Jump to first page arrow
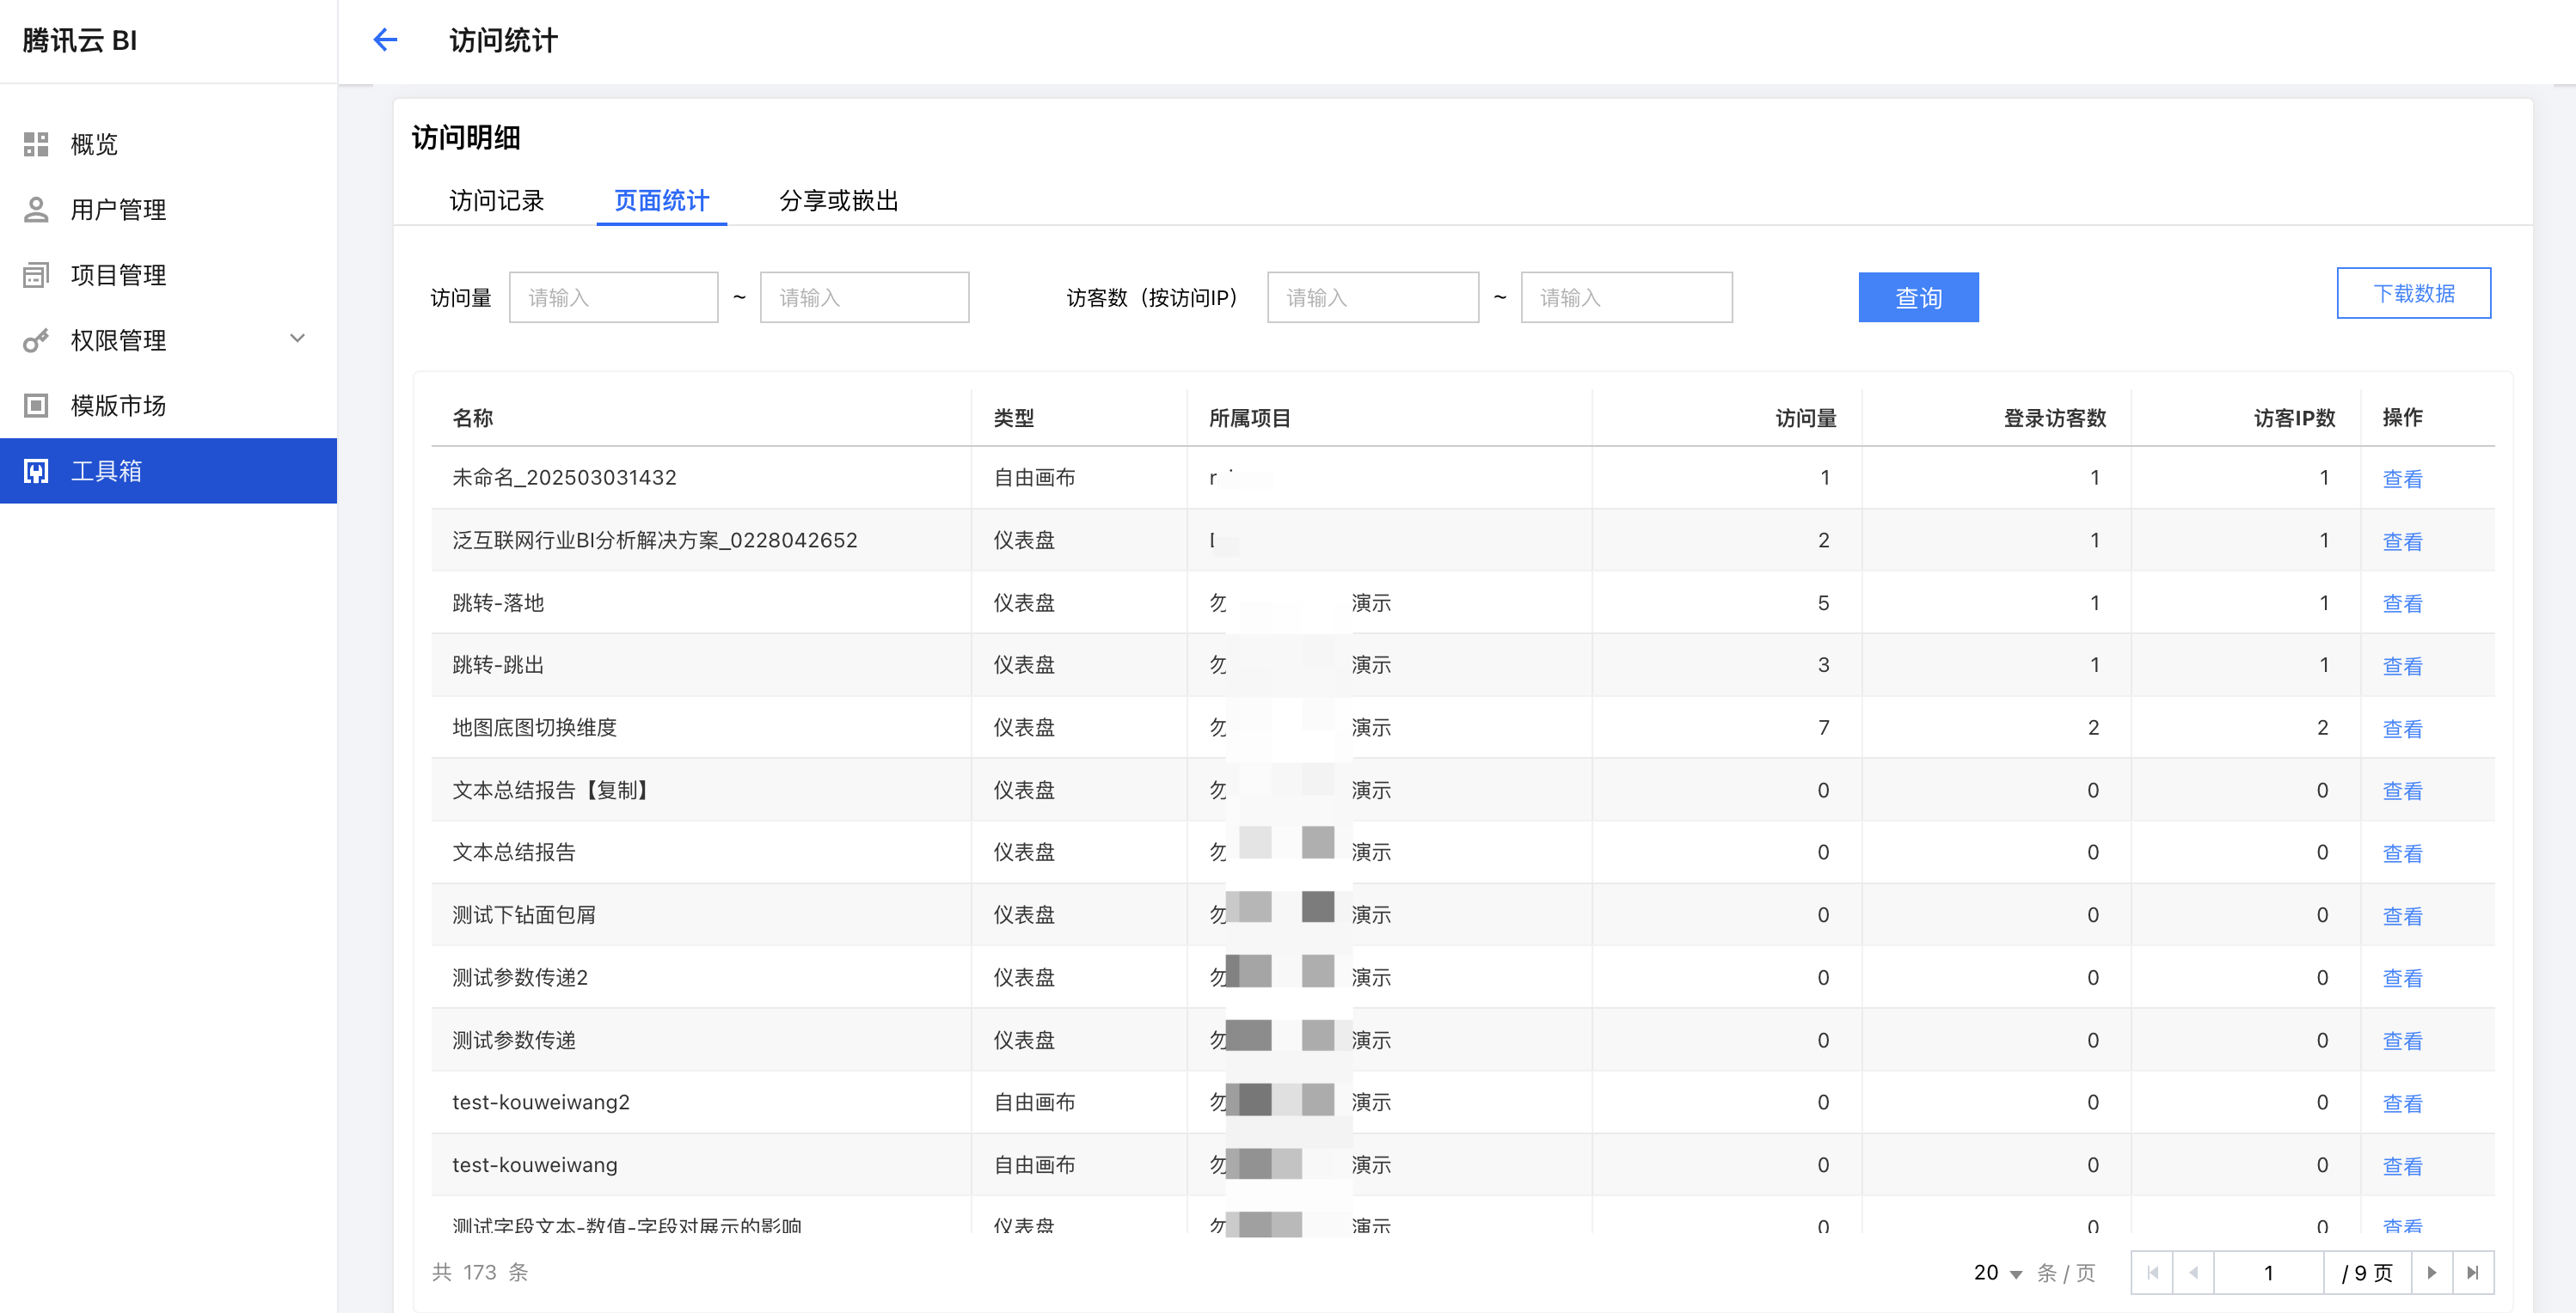 (x=2153, y=1273)
